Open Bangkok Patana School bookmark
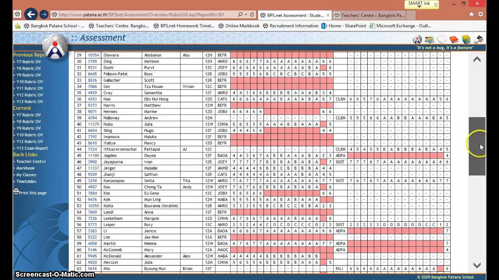This screenshot has width=499, height=280. [x=54, y=26]
